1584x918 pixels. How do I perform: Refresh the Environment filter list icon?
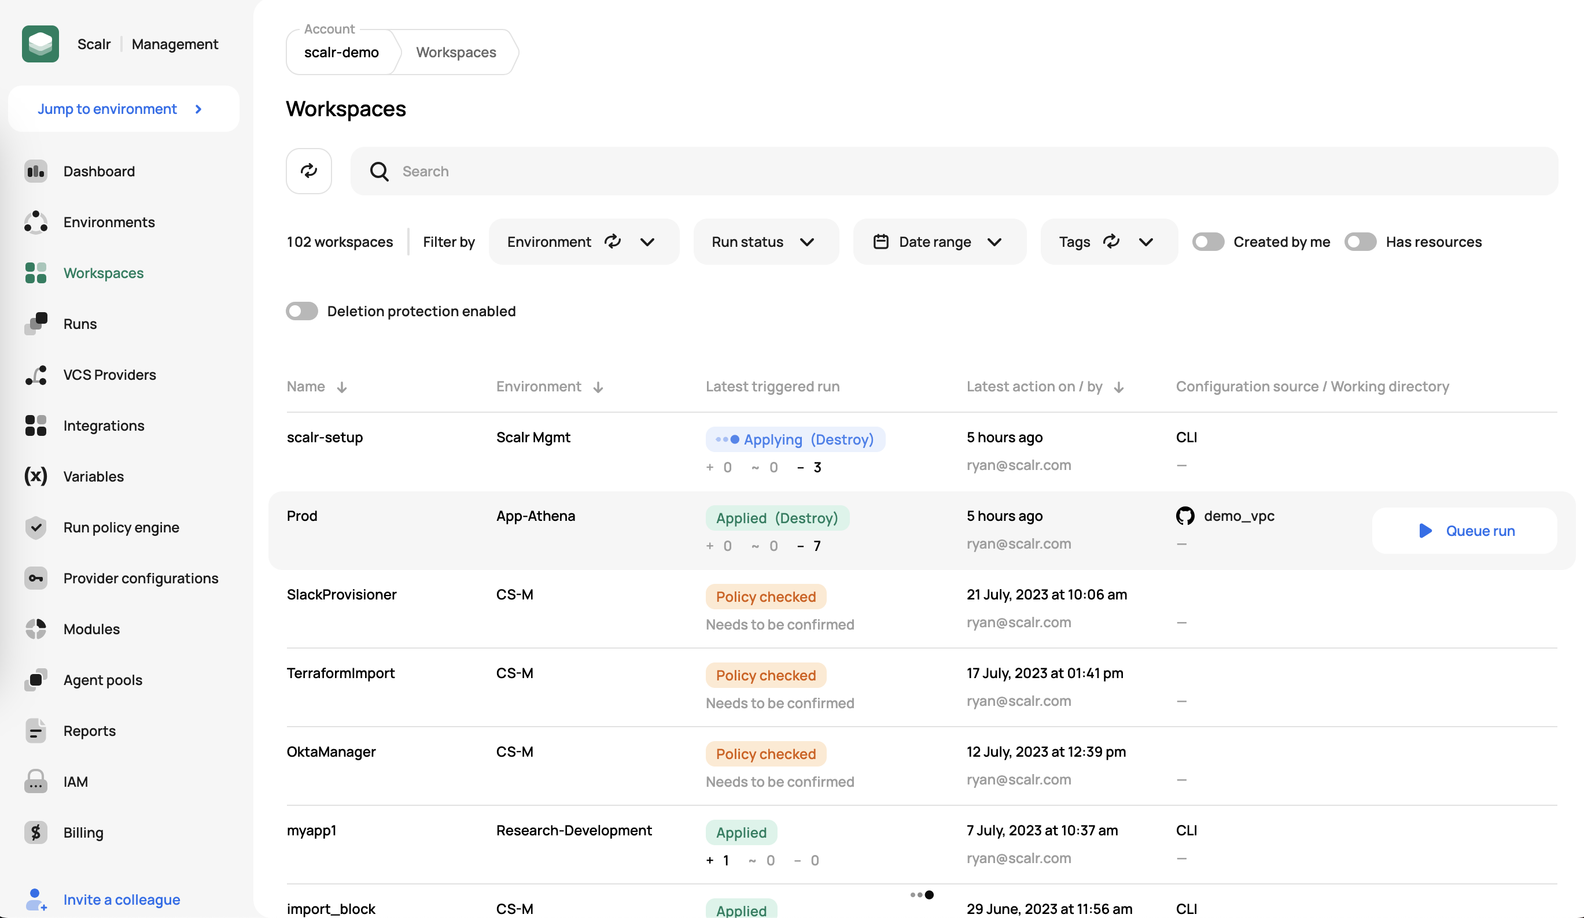612,242
